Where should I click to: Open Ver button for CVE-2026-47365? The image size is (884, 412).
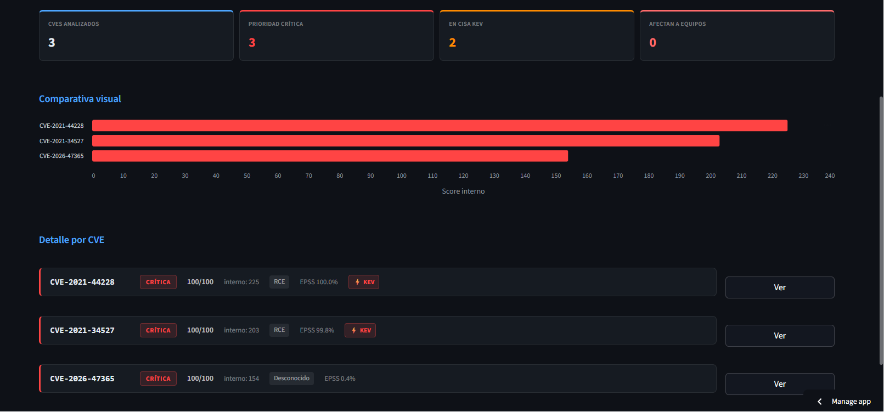click(x=780, y=384)
